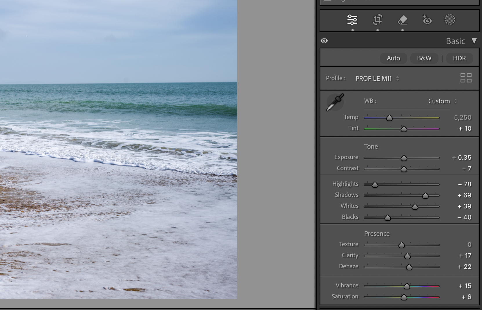Select the Healing eraser tool

403,20
